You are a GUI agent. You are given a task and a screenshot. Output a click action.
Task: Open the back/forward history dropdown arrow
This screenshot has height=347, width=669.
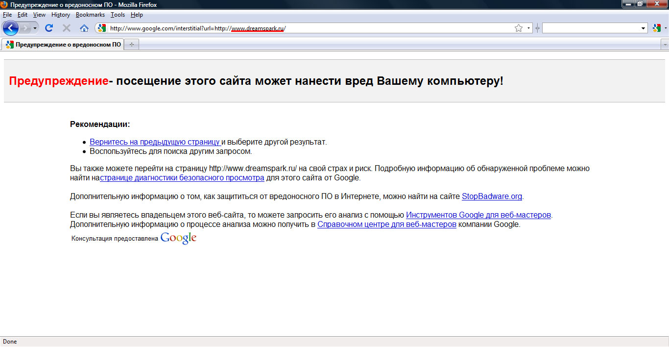35,28
